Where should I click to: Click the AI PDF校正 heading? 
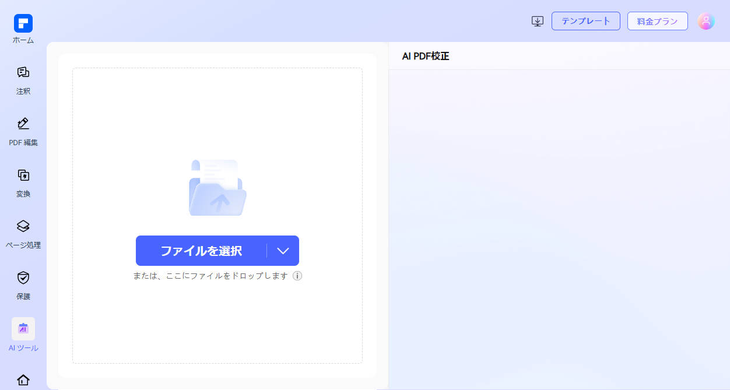(x=426, y=56)
